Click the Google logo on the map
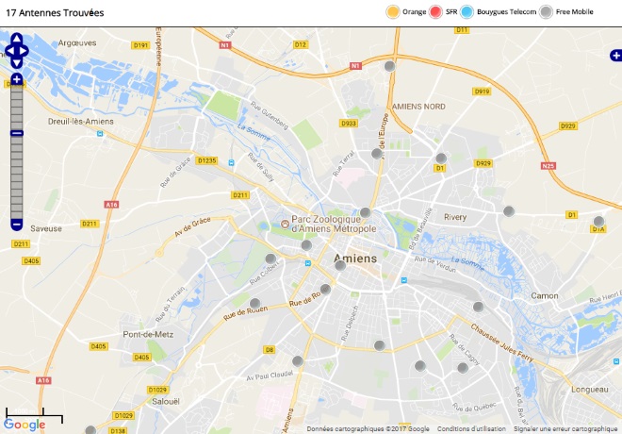 tap(25, 425)
